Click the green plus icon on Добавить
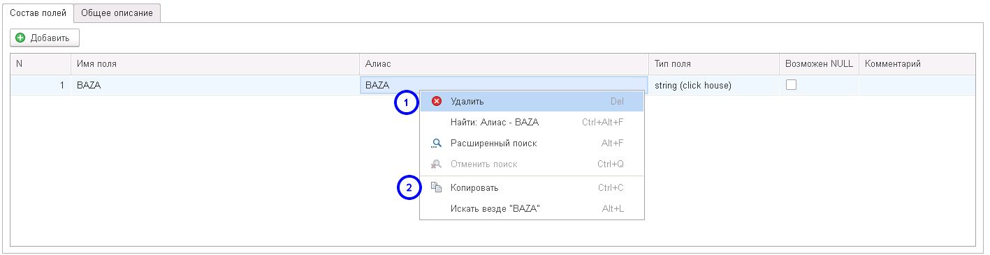Screen dimensions: 990x255 pos(20,38)
